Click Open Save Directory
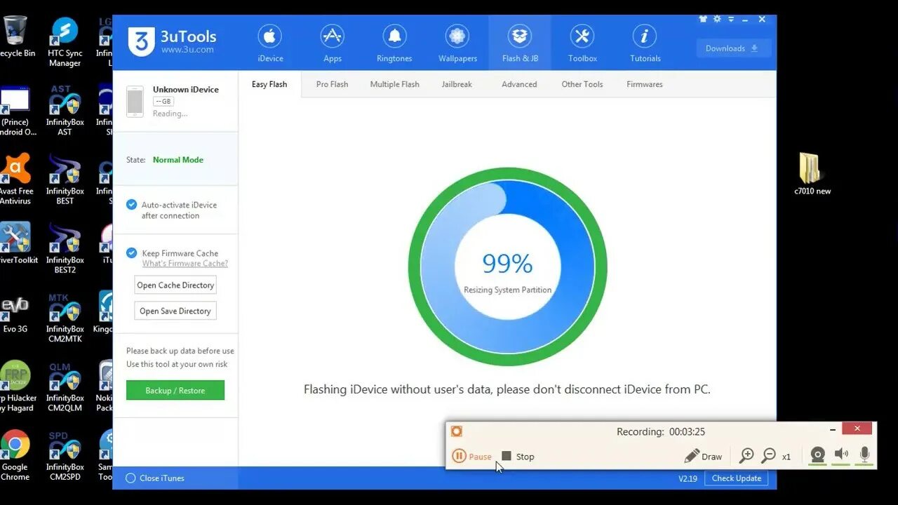This screenshot has height=505, width=898. (175, 311)
